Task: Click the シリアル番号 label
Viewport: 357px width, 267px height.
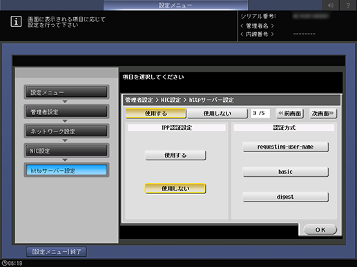Action: [258, 17]
